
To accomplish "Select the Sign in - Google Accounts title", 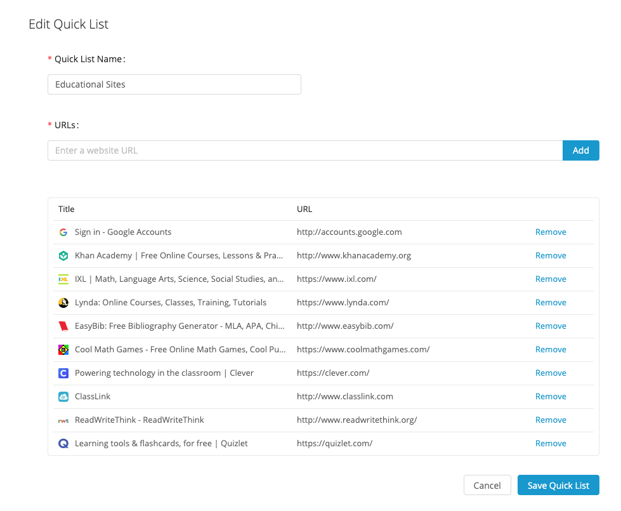I will point(123,232).
